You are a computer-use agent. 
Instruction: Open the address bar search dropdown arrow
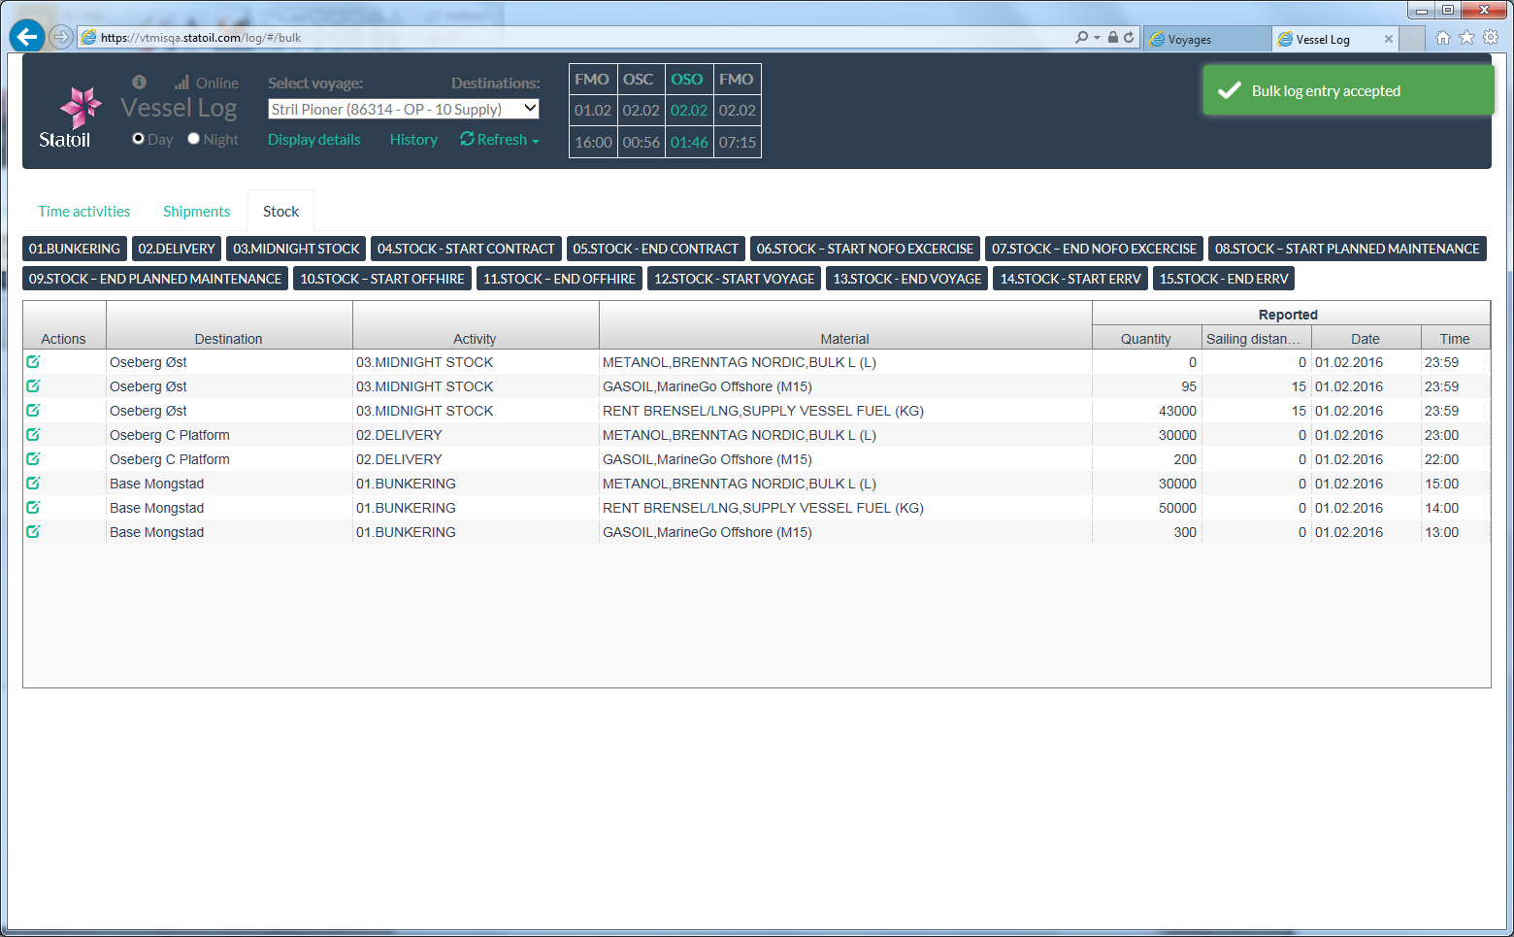pos(1097,38)
